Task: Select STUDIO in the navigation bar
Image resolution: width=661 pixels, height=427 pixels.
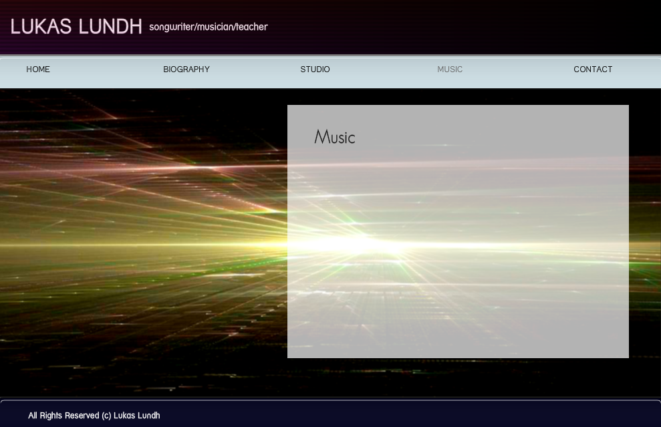Action: pos(315,69)
